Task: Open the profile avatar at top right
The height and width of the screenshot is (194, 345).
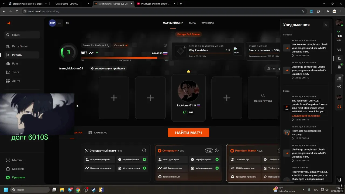Action: click(x=339, y=23)
